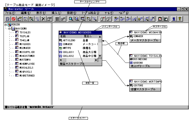Open the ヘルプ (Help) menu

tap(123, 13)
